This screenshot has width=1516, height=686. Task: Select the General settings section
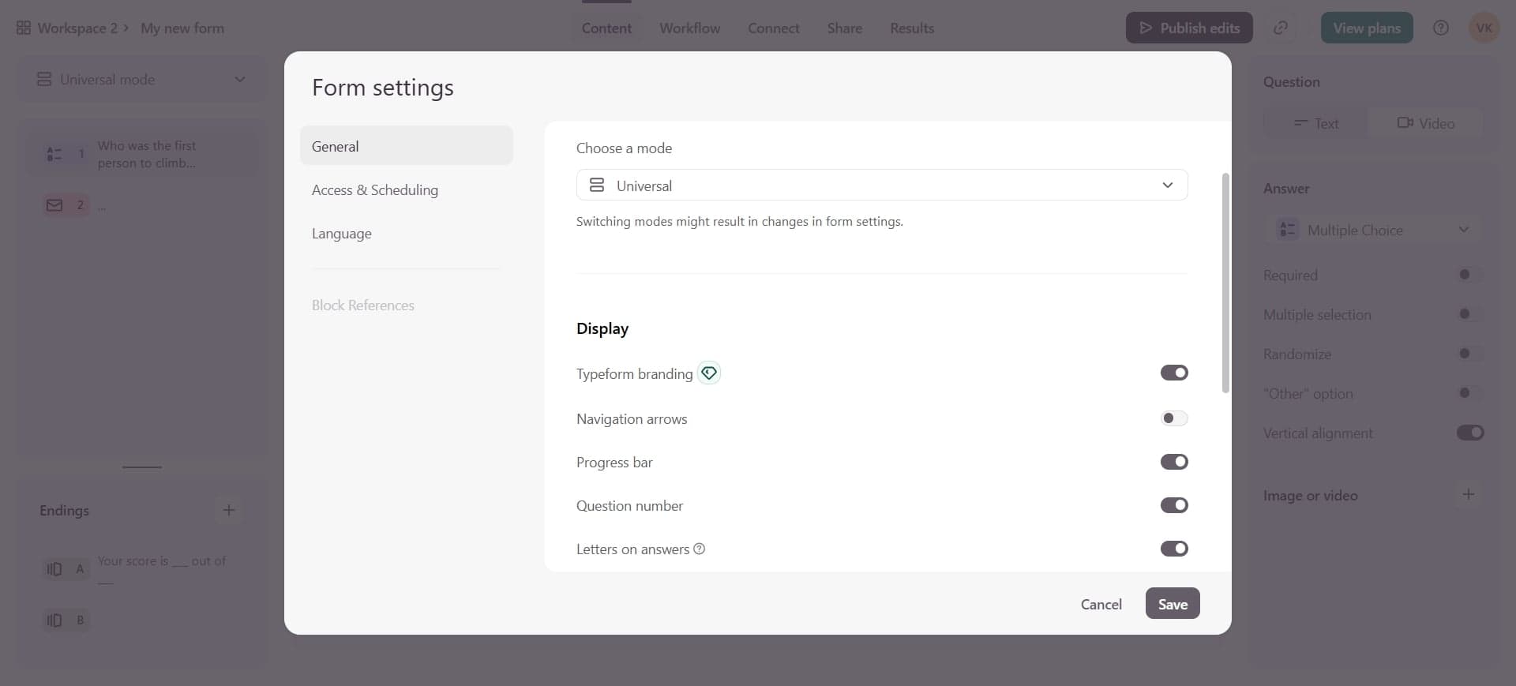[x=407, y=145]
